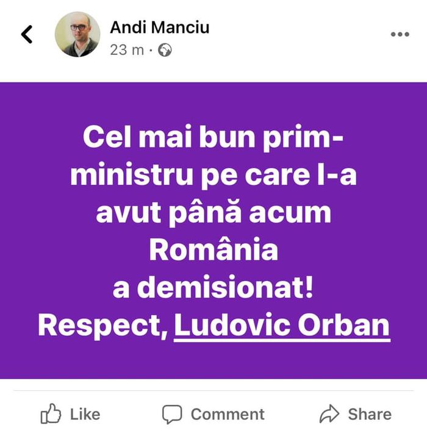The image size is (427, 431).
Task: Click the word 'Respect,' in the post
Action: click(x=103, y=327)
